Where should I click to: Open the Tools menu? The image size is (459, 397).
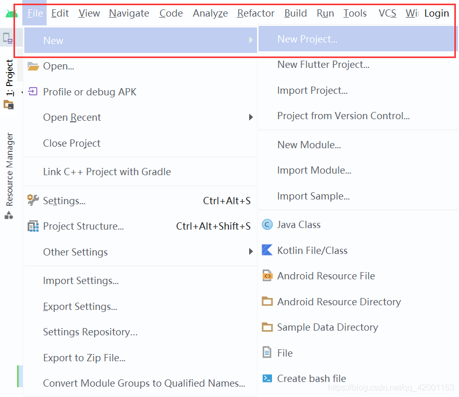point(355,13)
